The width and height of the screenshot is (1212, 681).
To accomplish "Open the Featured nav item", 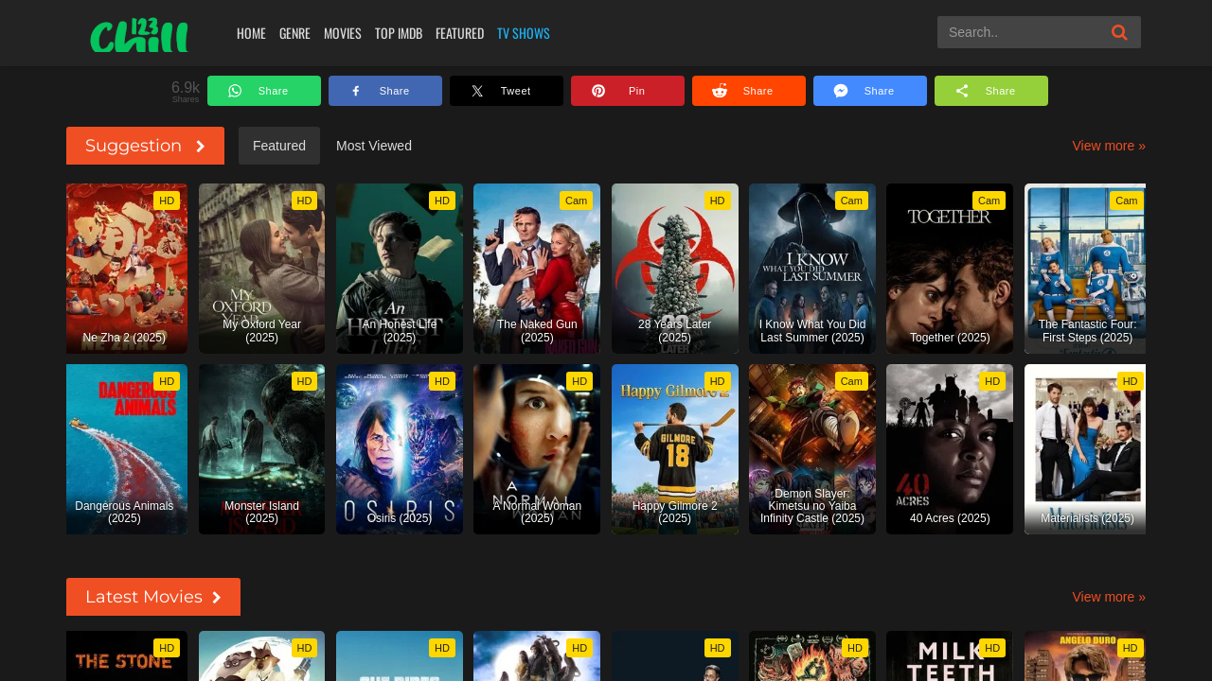I will tap(459, 33).
